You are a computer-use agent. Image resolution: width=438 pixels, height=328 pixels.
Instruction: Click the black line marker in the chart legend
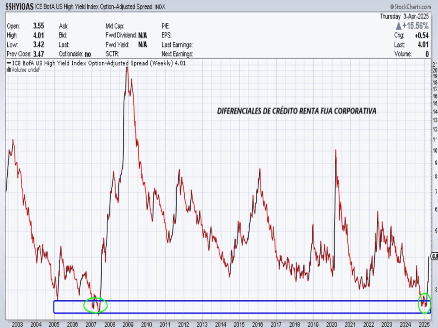click(8, 63)
